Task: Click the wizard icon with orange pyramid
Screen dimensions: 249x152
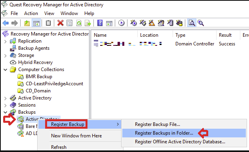Action: coord(152,23)
